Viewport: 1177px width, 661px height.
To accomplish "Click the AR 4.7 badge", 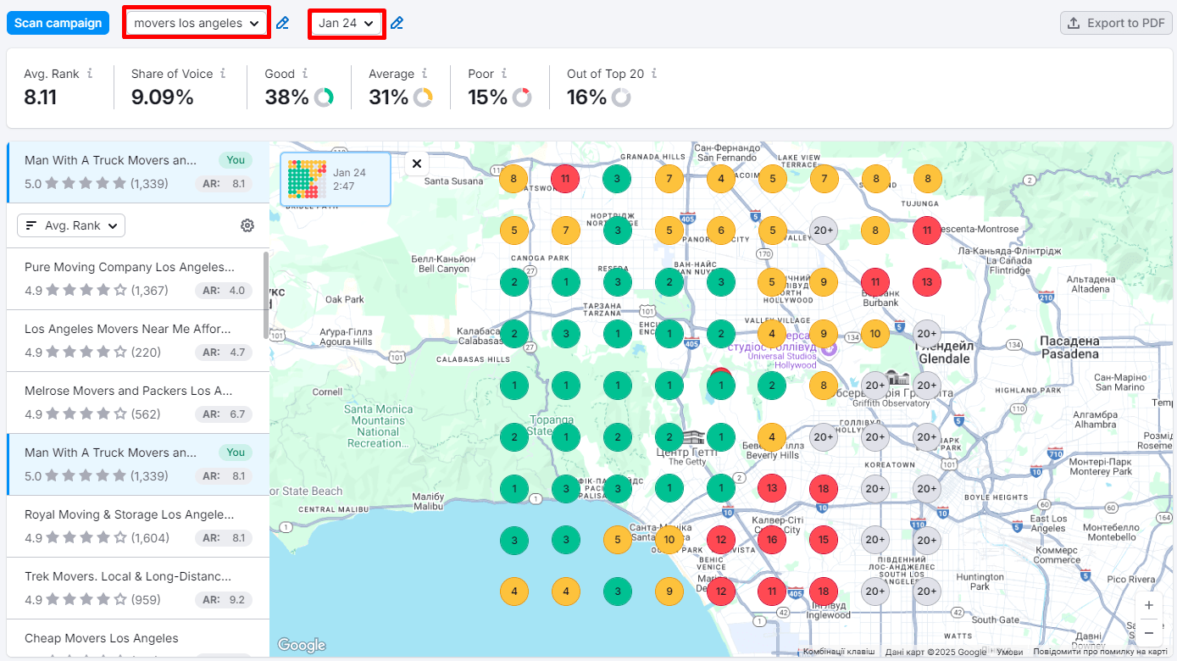I will pyautogui.click(x=224, y=353).
